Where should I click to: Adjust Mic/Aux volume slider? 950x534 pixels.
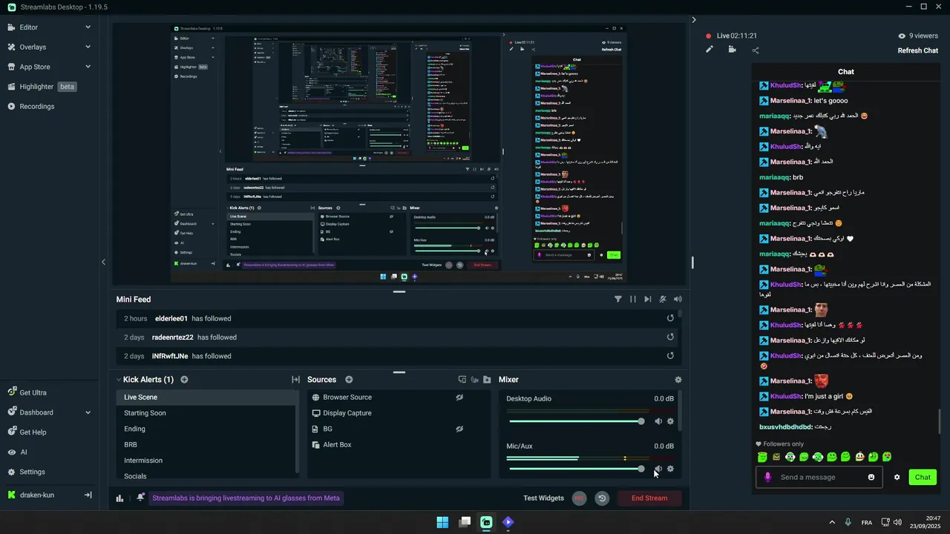pos(576,469)
